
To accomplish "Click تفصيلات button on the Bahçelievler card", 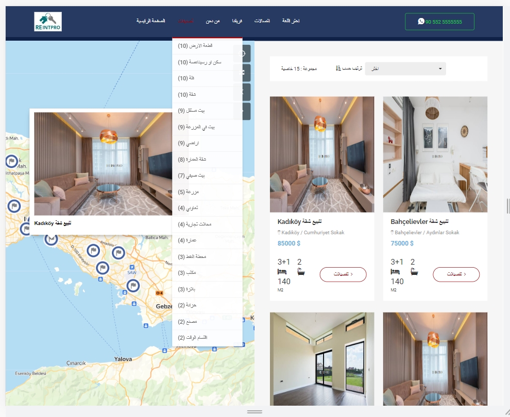I will pos(456,274).
